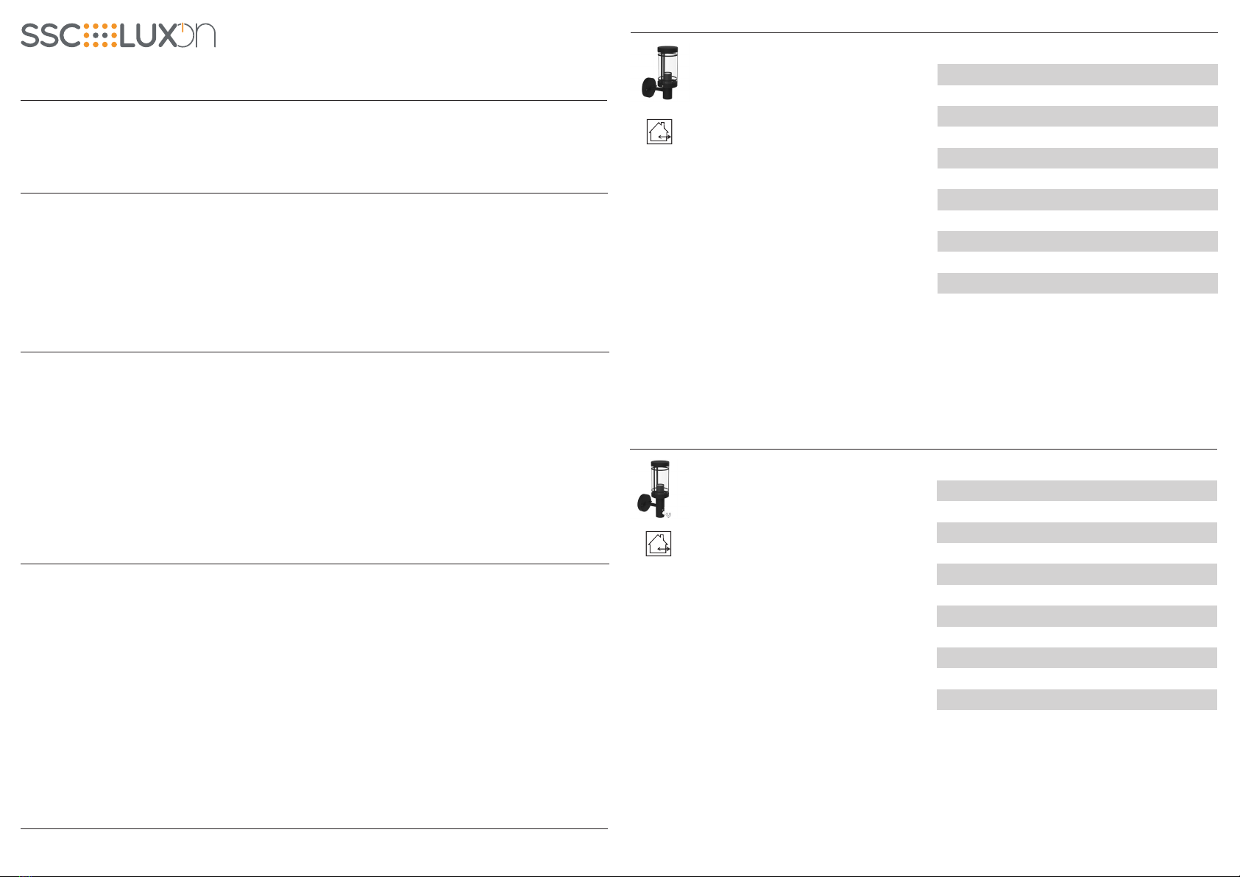Screen dimensions: 1240x877
Task: Click the third gray row of the upper table
Action: pyautogui.click(x=1077, y=158)
